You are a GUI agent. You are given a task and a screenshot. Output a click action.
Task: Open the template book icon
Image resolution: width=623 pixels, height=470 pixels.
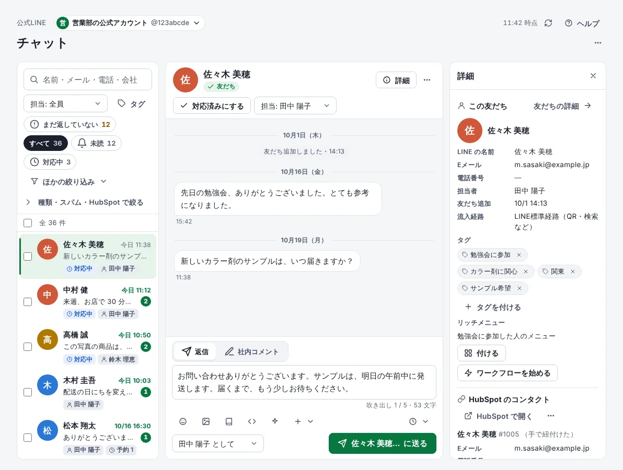coord(229,421)
